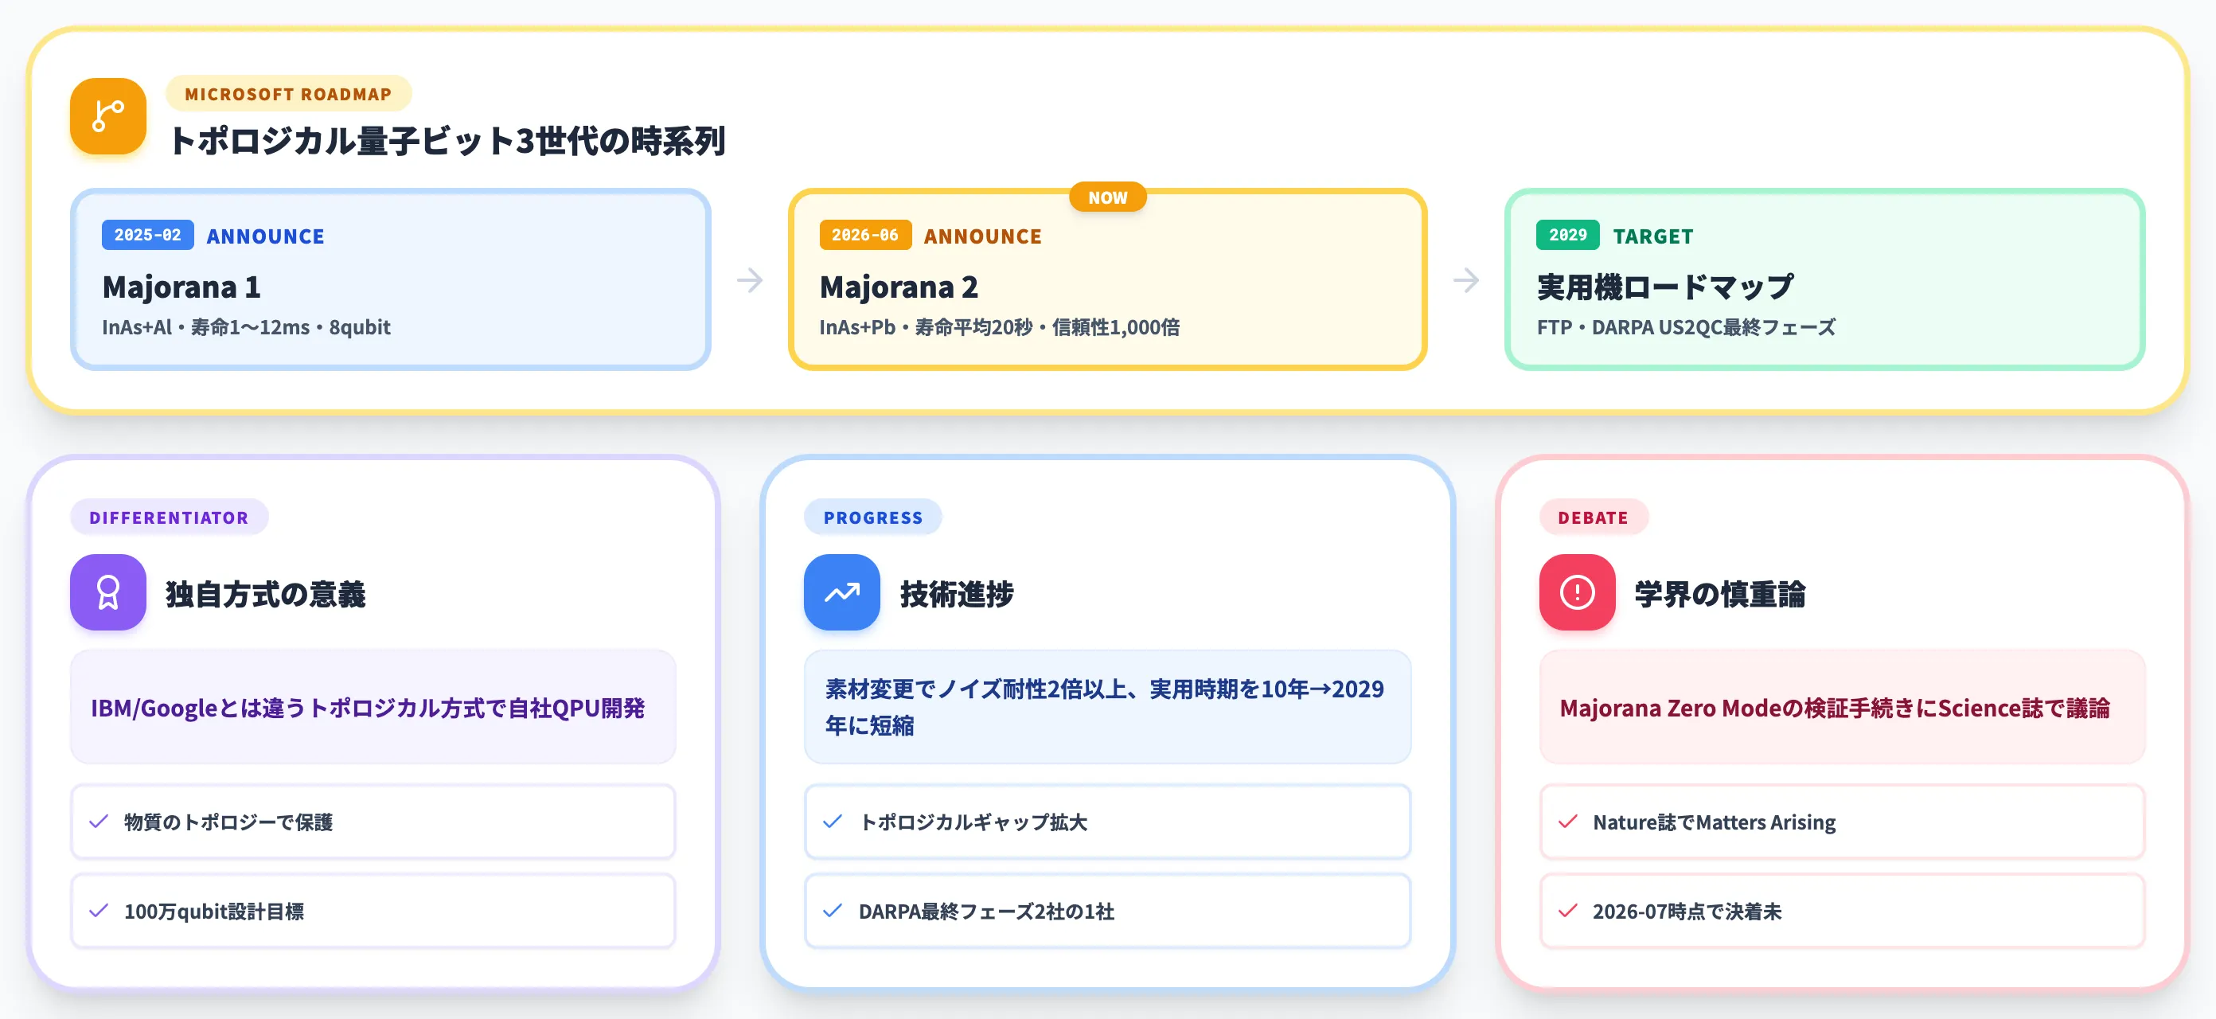Click the 2025-02 date tag
Screen dimensions: 2216x1019
(x=148, y=235)
